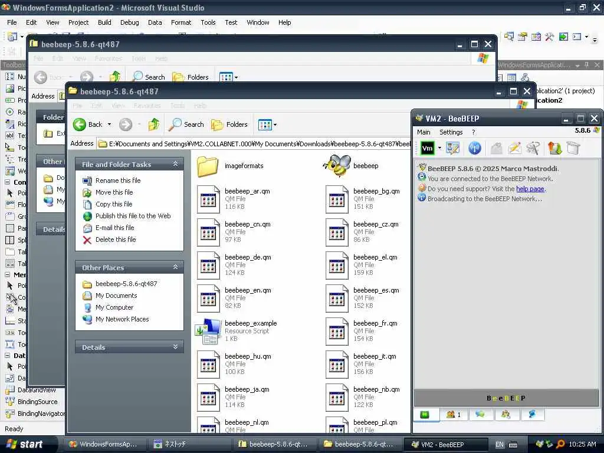This screenshot has height=453, width=604.
Task: Click the Up folder icon in front Explorer toolbar
Action: pos(154,124)
